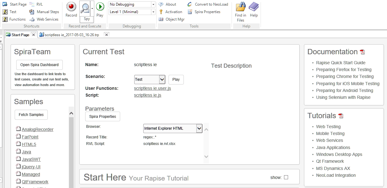Click Convert to NeoLoad icon
Image resolution: width=387 pixels, height=188 pixels.
click(190, 4)
